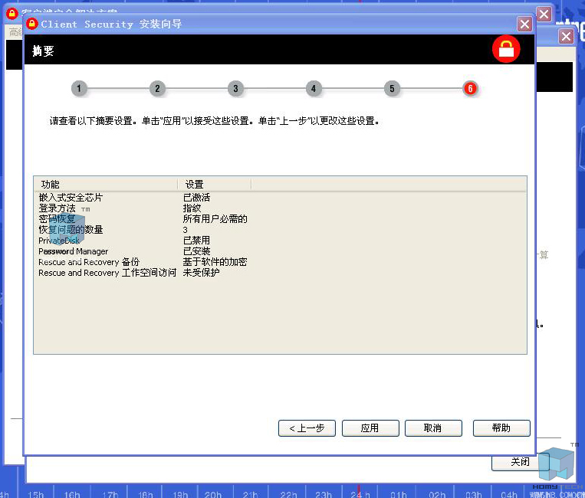This screenshot has width=585, height=498.
Task: Click the 关闭 button in background window
Action: point(520,462)
